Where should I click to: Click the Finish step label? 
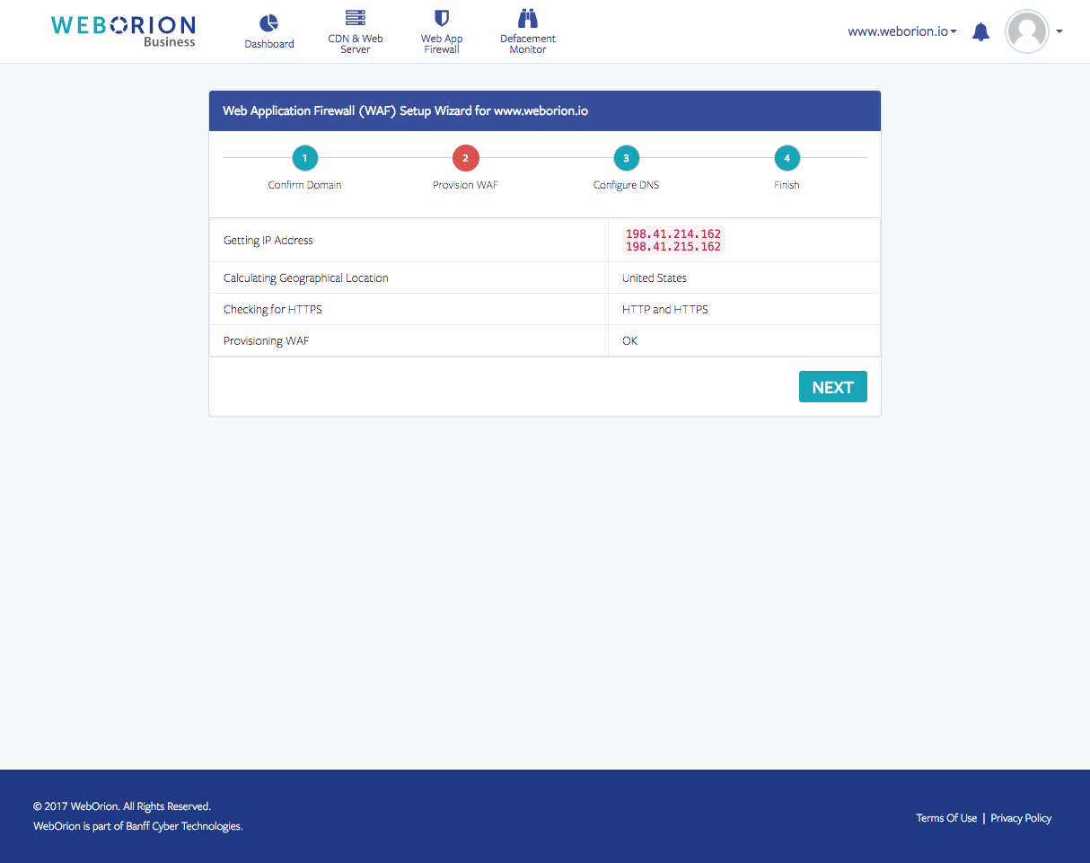pos(787,185)
